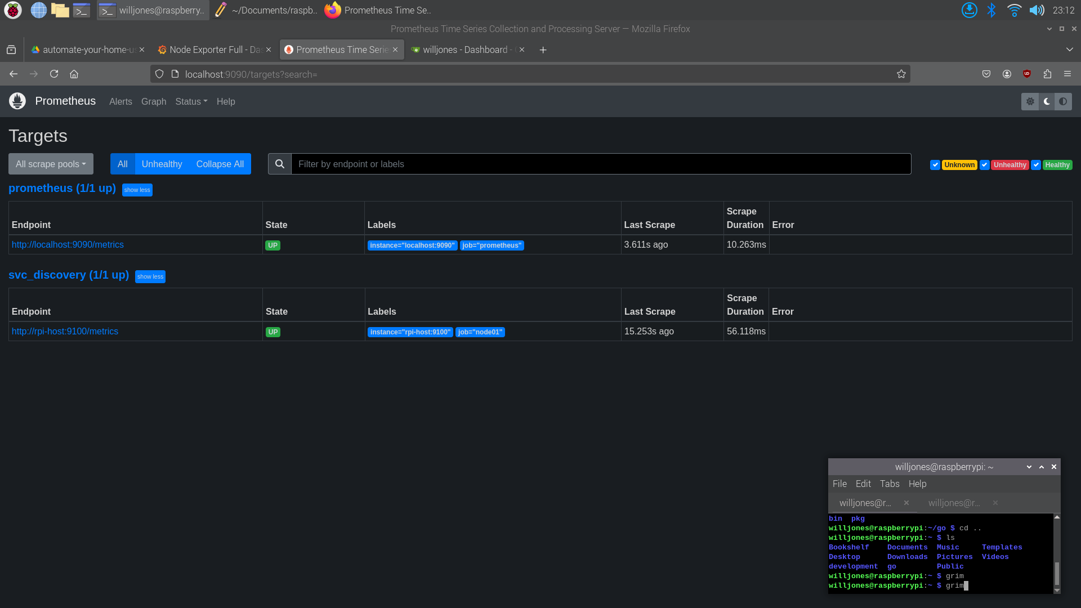Launch terminal from the taskbar launcher icon
1081x608 pixels.
pyautogui.click(x=82, y=10)
